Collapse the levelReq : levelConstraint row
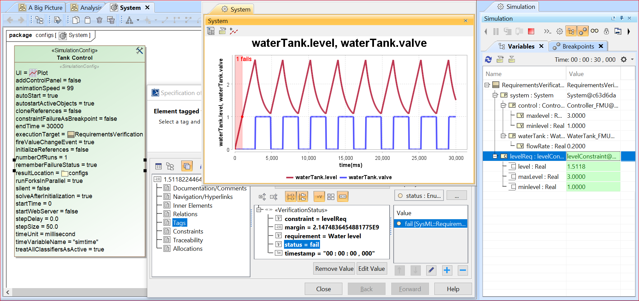Image resolution: width=639 pixels, height=301 pixels. click(x=495, y=156)
